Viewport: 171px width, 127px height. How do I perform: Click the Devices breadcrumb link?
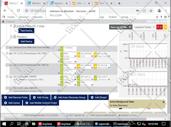point(11,22)
